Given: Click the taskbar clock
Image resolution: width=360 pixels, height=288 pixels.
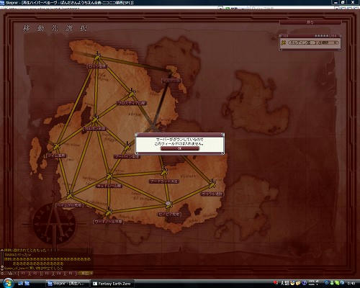Looking at the screenshot, I should (352, 284).
